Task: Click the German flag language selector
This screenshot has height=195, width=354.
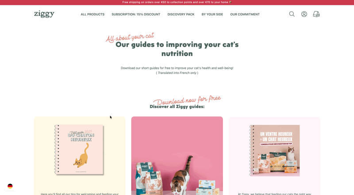Action: click(x=10, y=186)
